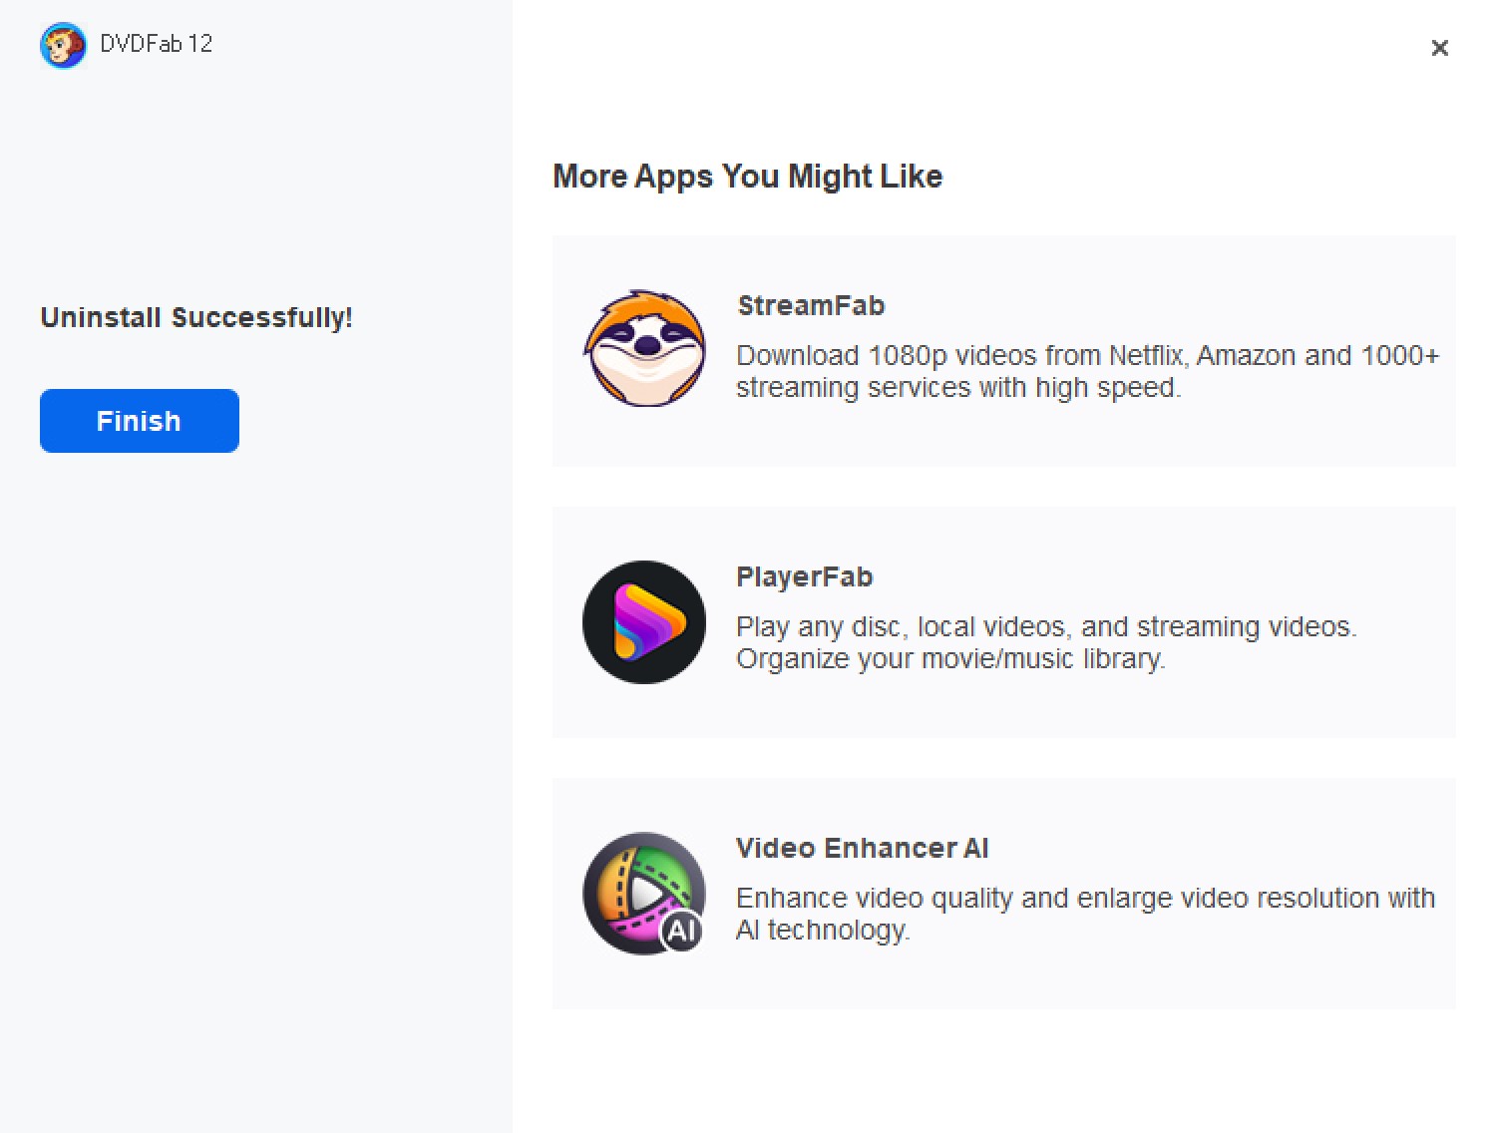Image resolution: width=1496 pixels, height=1133 pixels.
Task: Click the 'DVDFab 12' title text
Action: pyautogui.click(x=157, y=44)
